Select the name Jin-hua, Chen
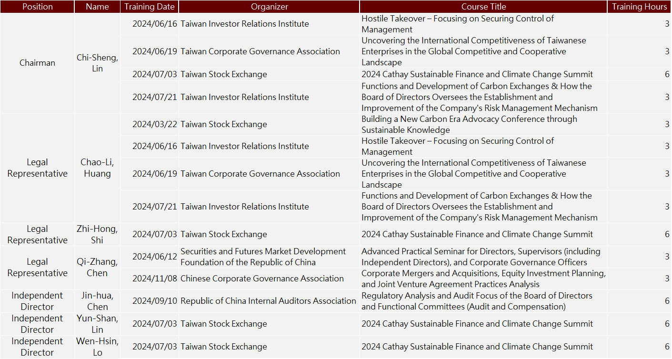 [97, 301]
